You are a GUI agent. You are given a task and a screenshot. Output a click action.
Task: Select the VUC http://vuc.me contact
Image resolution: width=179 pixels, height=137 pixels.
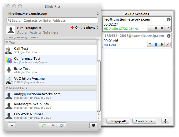(x=51, y=80)
